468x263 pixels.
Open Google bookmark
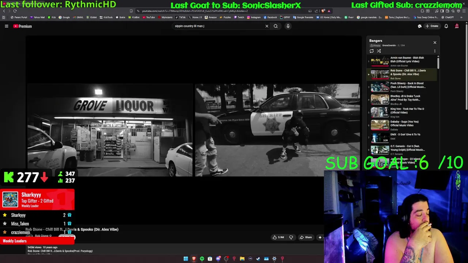pos(64,17)
